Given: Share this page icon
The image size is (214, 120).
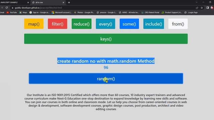Looking at the screenshot, I should pyautogui.click(x=197, y=8).
